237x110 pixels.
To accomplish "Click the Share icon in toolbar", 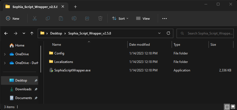I will (x=87, y=18).
